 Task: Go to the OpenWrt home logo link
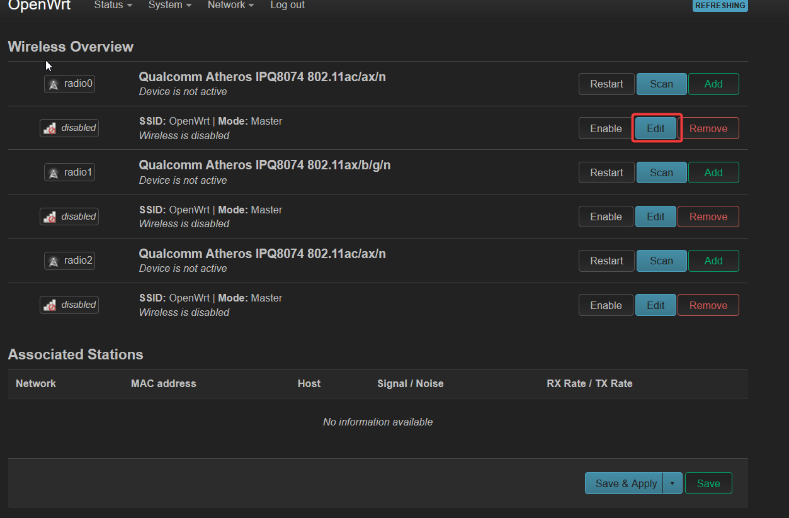click(x=39, y=5)
